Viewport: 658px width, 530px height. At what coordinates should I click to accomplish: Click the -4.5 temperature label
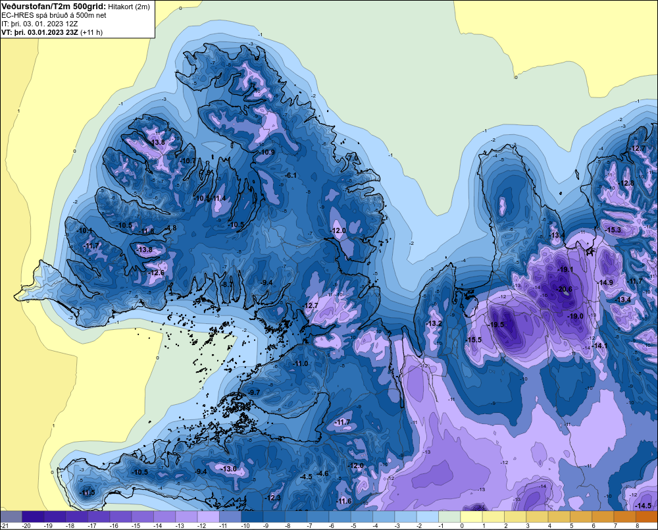[x=307, y=477]
